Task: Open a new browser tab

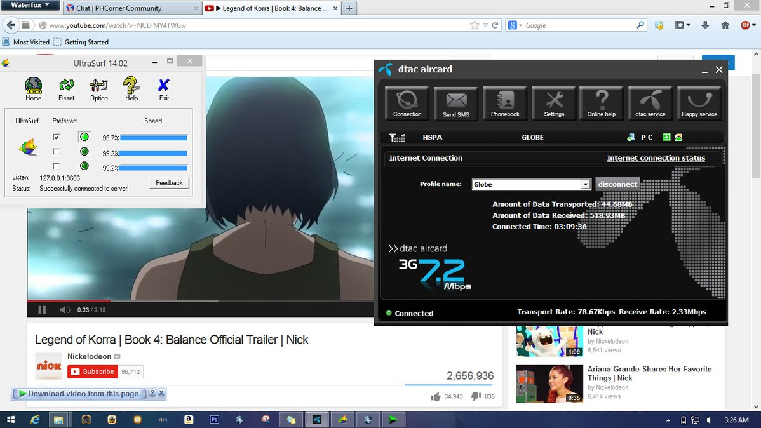Action: tap(349, 8)
